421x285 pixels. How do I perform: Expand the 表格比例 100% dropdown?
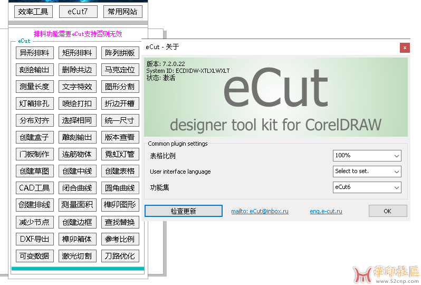367,156
